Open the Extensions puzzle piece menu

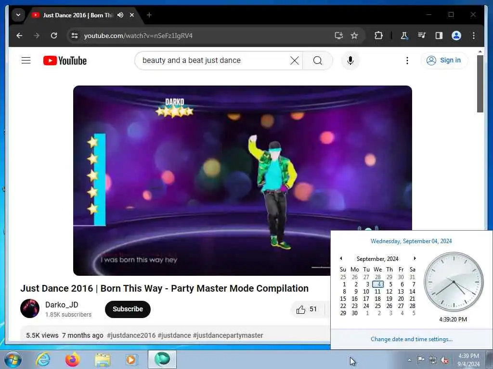click(378, 36)
